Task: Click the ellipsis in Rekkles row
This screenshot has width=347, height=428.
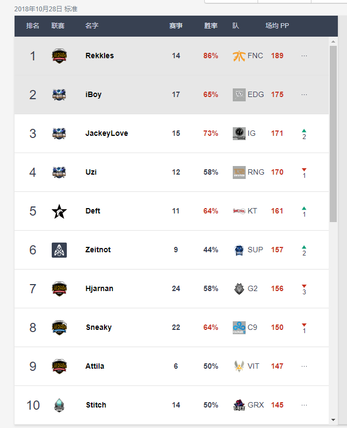Action: click(x=304, y=56)
